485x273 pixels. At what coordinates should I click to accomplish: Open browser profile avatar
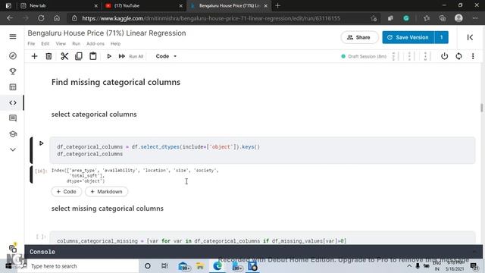458,18
